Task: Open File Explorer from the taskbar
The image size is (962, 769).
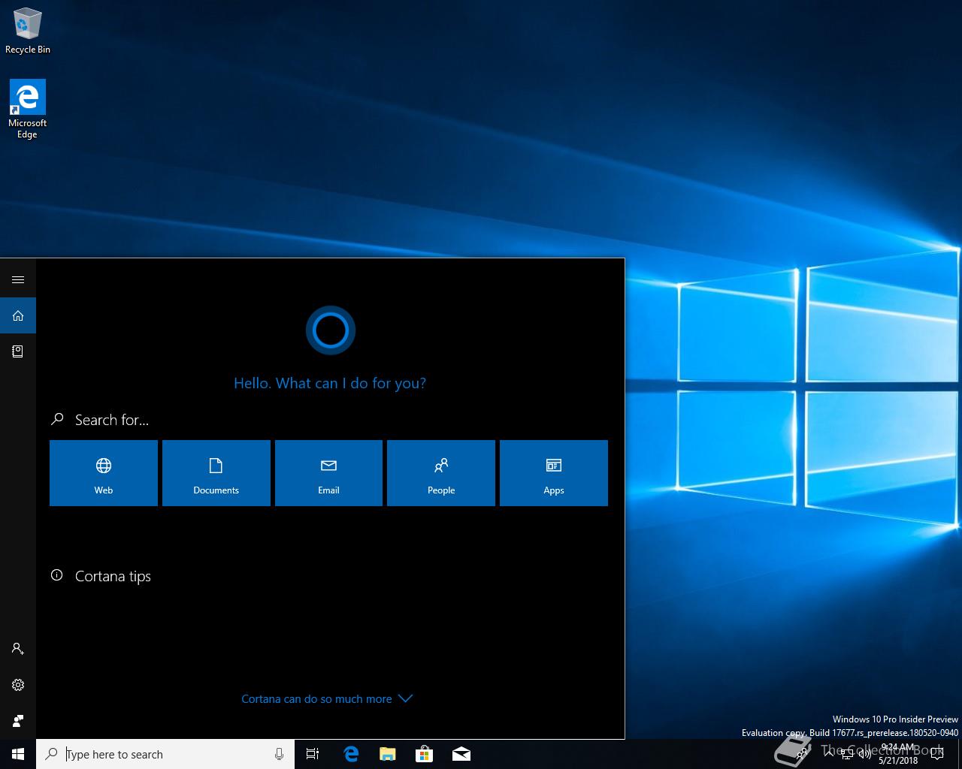Action: [388, 754]
